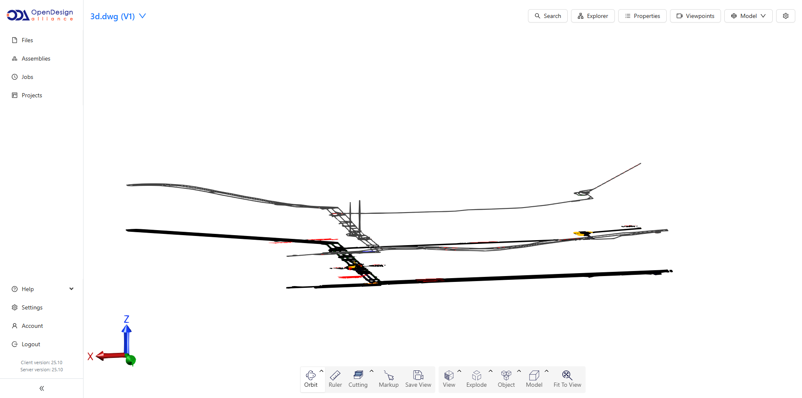802x398 pixels.
Task: Open the Model dropdown in top bar
Action: [x=748, y=16]
